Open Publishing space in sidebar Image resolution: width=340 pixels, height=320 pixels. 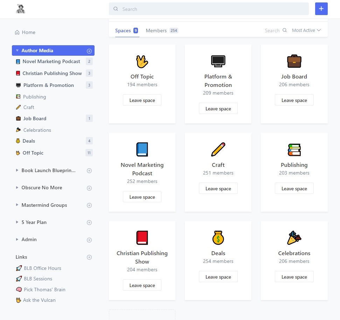click(34, 97)
